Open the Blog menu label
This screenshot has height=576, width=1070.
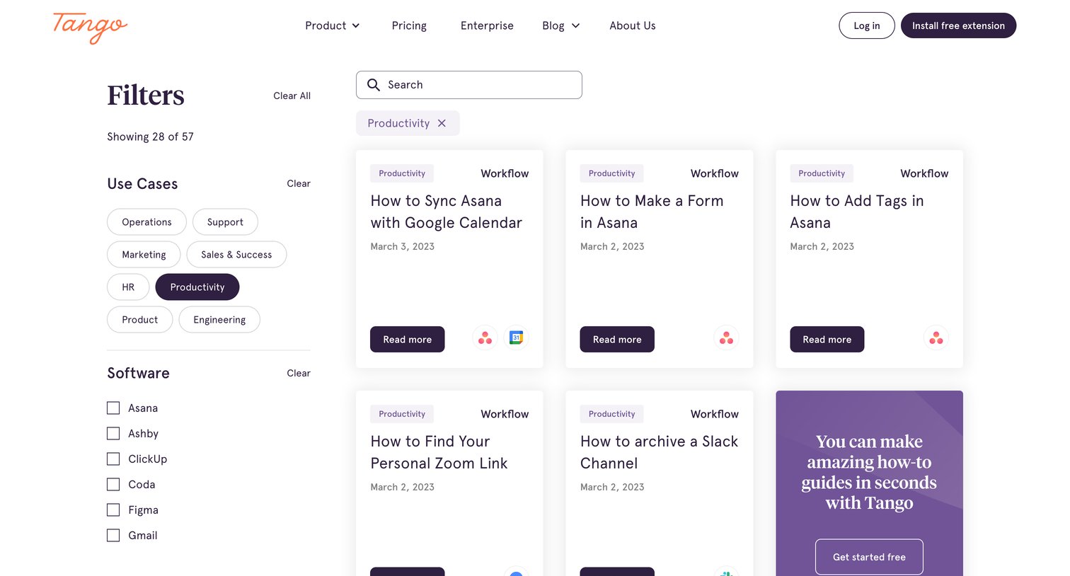tap(553, 25)
